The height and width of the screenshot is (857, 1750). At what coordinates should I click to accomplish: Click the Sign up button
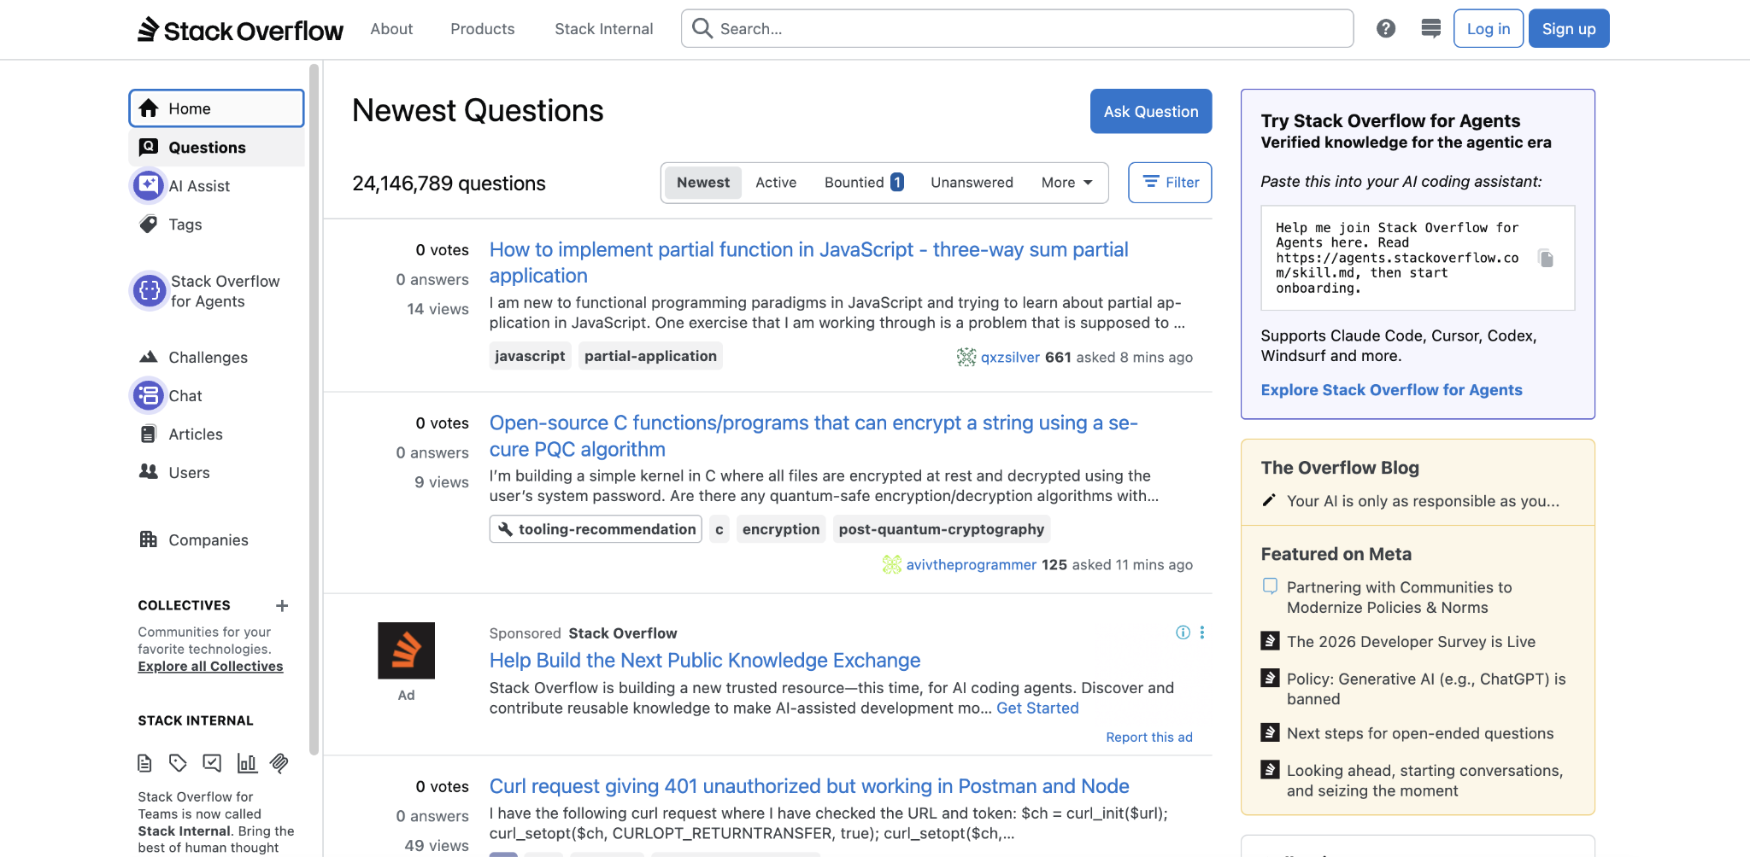[x=1569, y=29]
